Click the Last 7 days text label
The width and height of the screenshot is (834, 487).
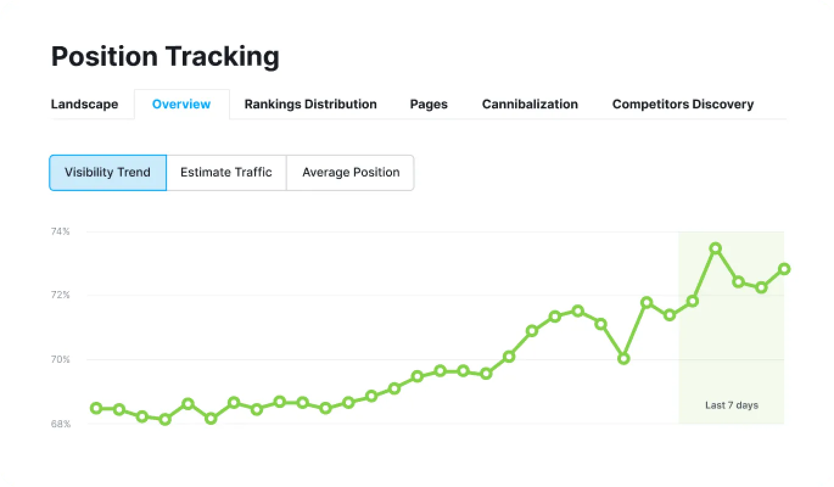[x=731, y=405]
